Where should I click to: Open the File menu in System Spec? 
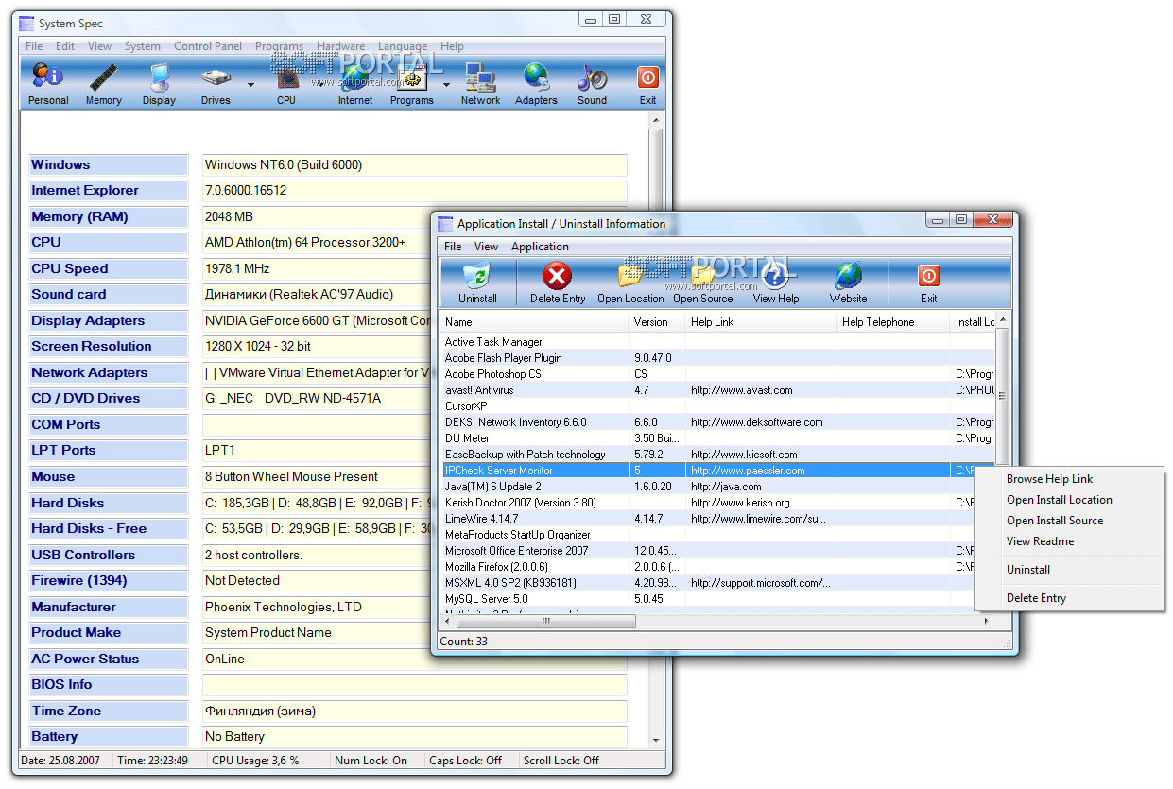pyautogui.click(x=34, y=45)
